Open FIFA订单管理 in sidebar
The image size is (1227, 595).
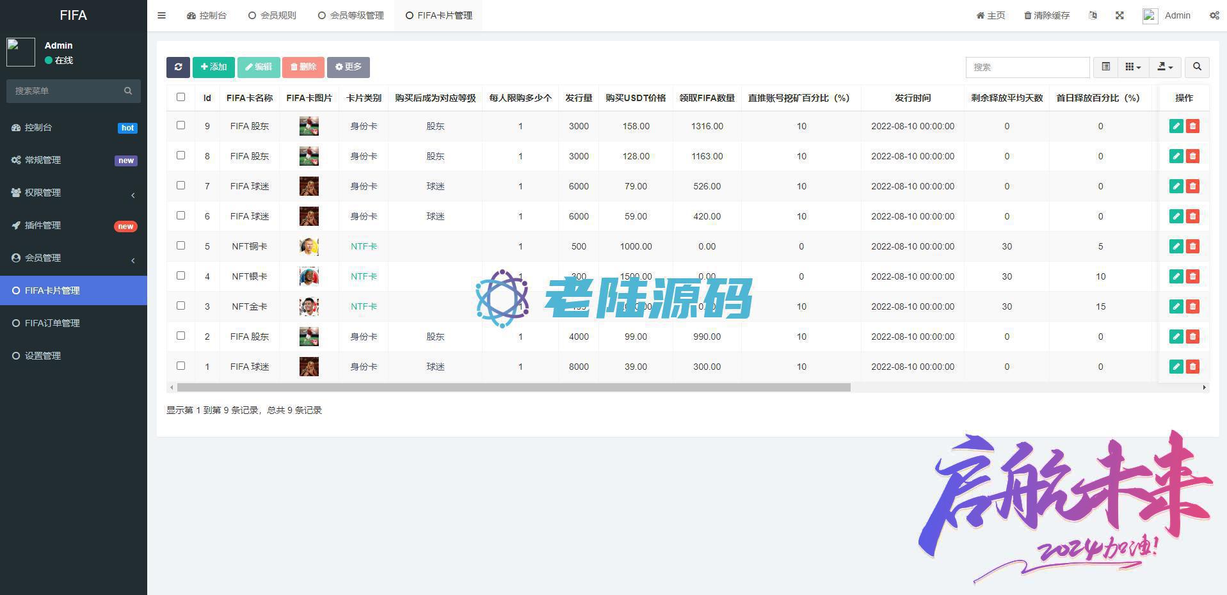74,323
